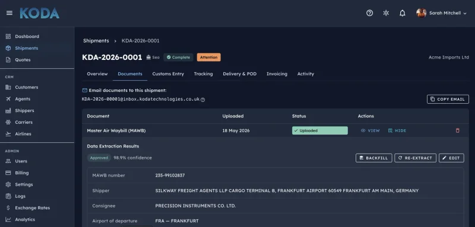Open the hamburger navigation menu
The image size is (475, 227).
pos(9,13)
